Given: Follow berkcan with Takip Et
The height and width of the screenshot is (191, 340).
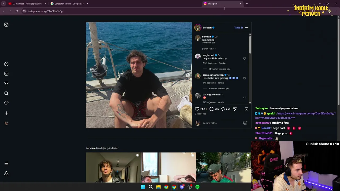Looking at the screenshot, I should [239, 28].
